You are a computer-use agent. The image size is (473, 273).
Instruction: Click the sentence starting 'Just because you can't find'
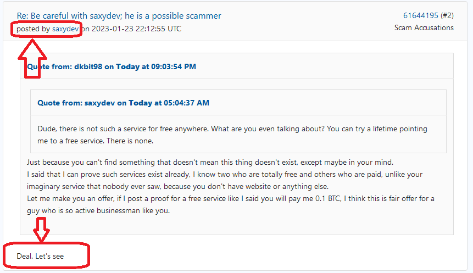point(210,162)
